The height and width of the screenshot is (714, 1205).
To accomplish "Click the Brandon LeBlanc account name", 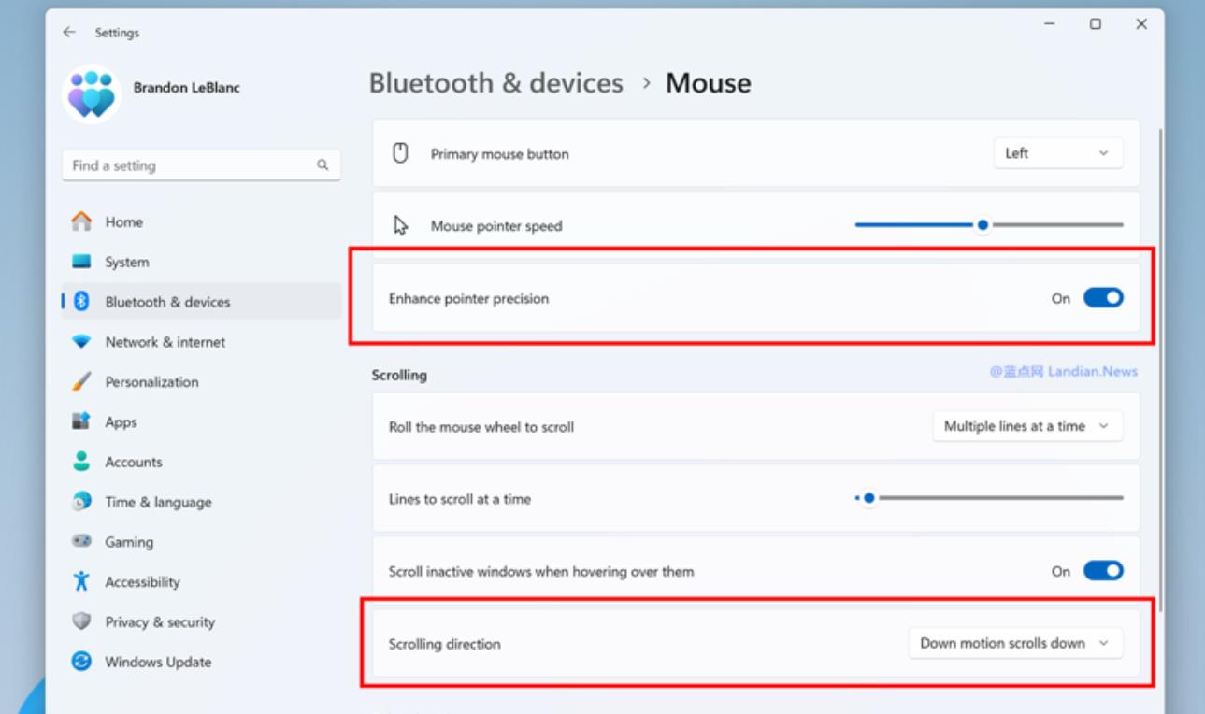I will pyautogui.click(x=186, y=88).
